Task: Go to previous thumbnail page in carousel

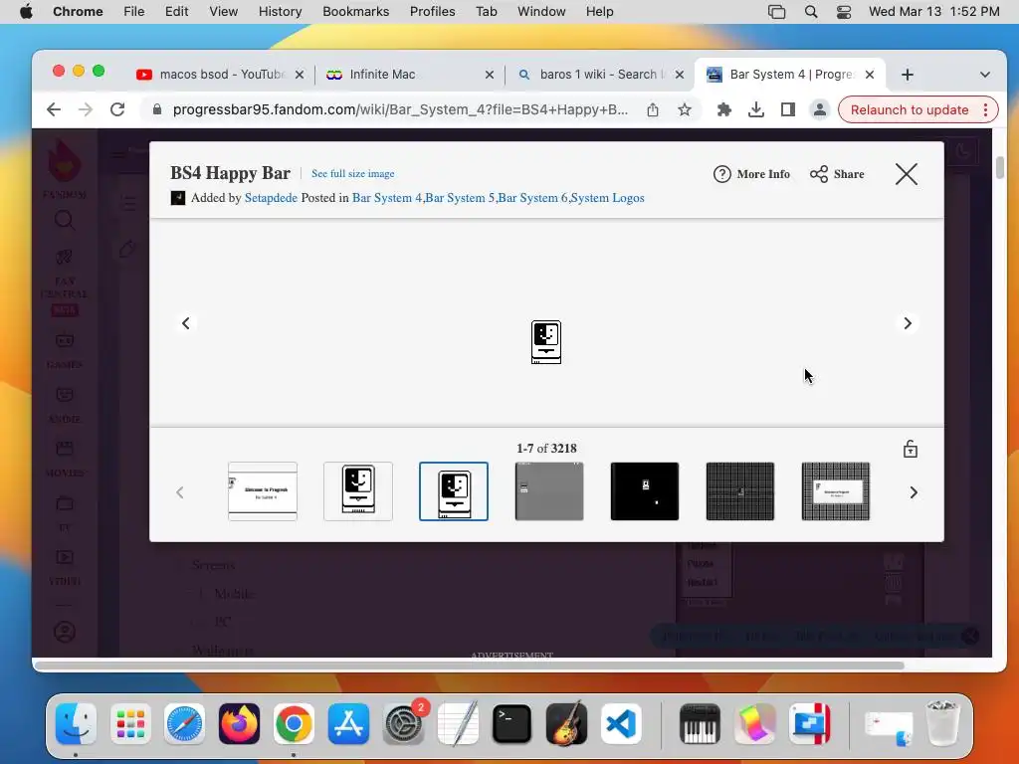Action: click(180, 492)
